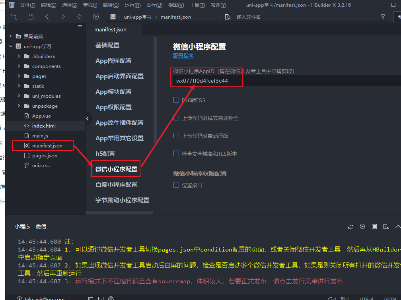Viewport: 401px width, 300px height.
Task: Collapse the uni-app学习 project tree
Action: pyautogui.click(x=11, y=46)
